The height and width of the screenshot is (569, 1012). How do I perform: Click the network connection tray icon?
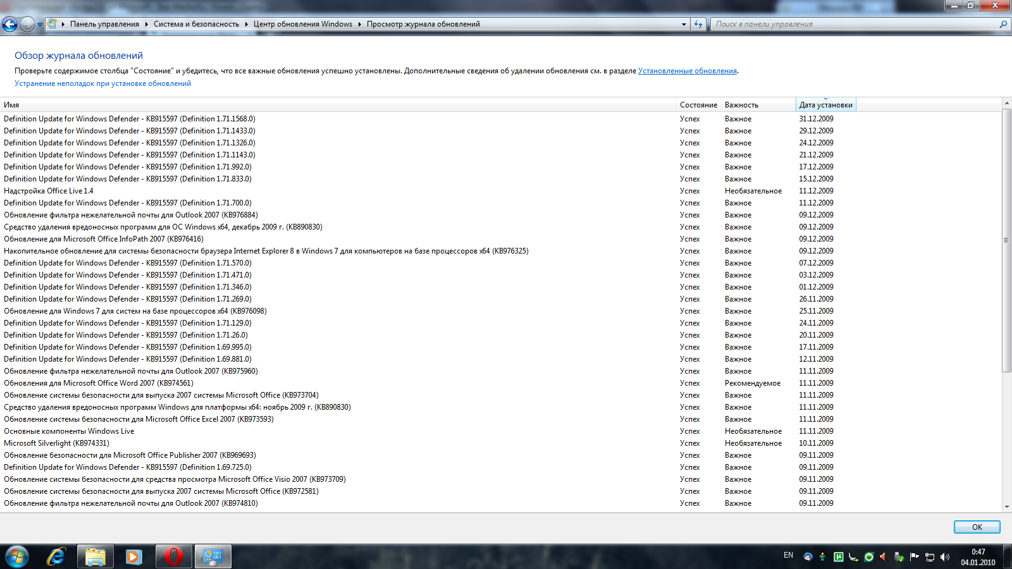[x=929, y=557]
